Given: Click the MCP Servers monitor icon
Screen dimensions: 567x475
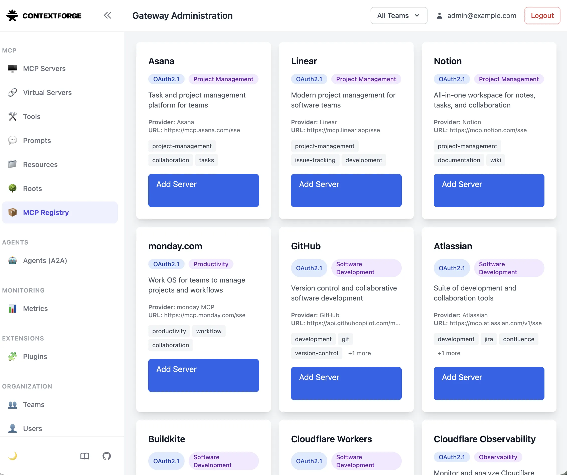Looking at the screenshot, I should coord(13,68).
